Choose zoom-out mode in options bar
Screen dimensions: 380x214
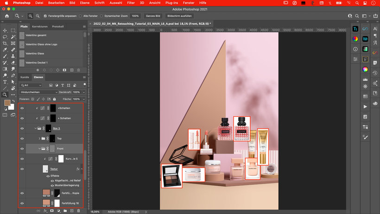click(x=38, y=16)
